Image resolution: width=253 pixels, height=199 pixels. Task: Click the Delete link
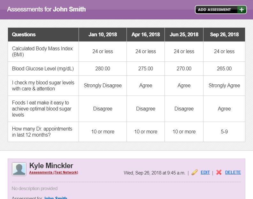tap(233, 173)
